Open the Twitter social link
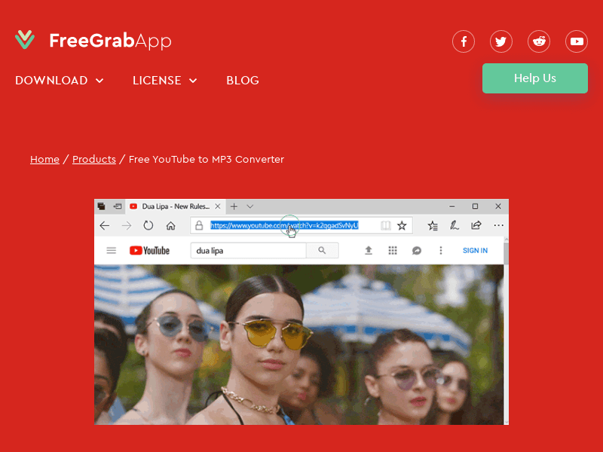 click(x=501, y=41)
